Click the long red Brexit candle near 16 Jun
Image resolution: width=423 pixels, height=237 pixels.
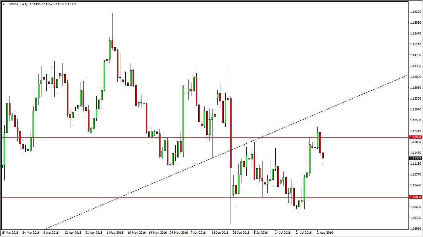click(x=231, y=131)
